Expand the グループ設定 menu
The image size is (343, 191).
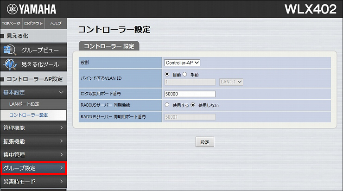34,168
